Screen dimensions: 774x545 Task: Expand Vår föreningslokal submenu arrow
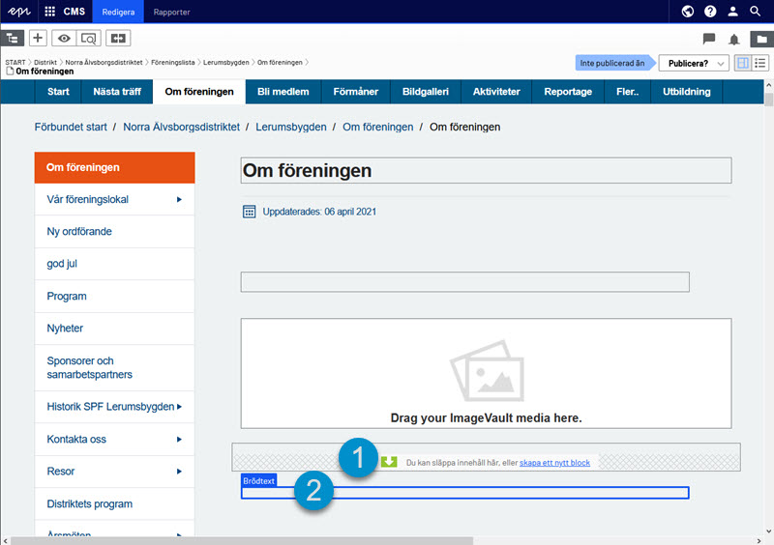(x=179, y=200)
